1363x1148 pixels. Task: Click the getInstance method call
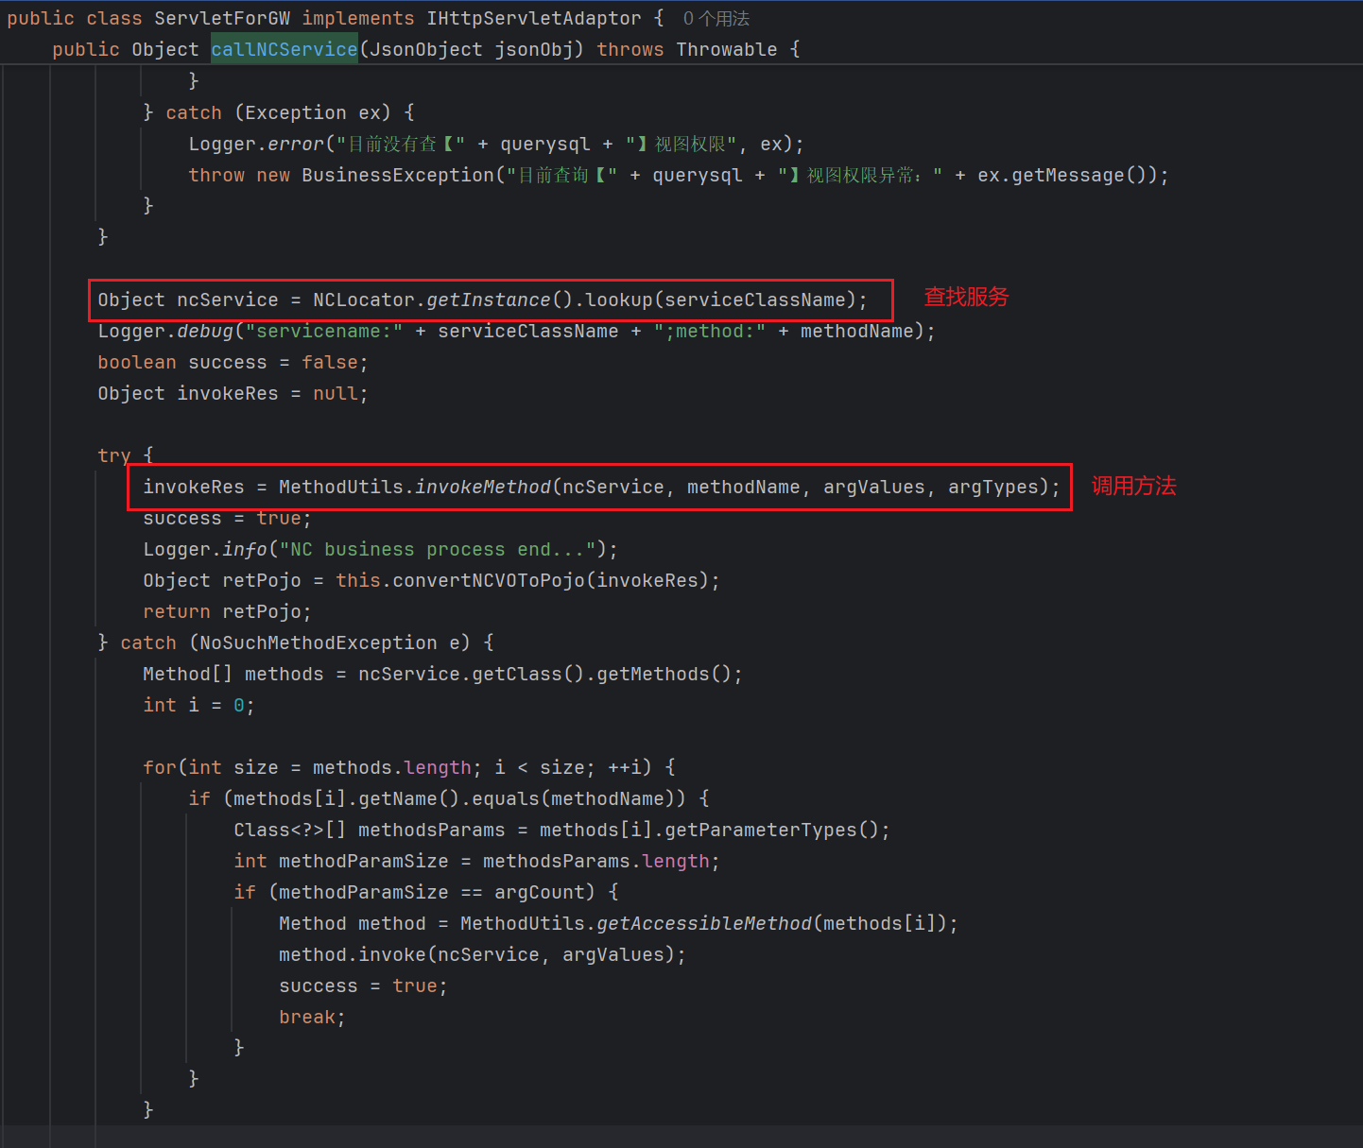488,300
